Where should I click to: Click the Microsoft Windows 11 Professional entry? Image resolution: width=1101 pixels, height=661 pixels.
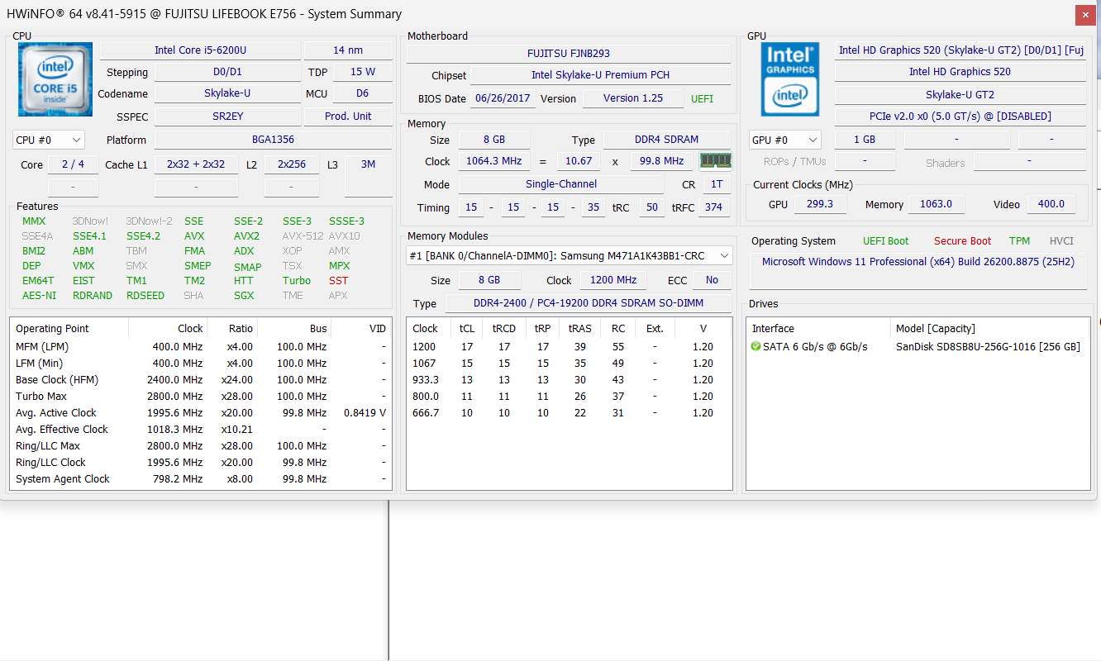pos(918,262)
